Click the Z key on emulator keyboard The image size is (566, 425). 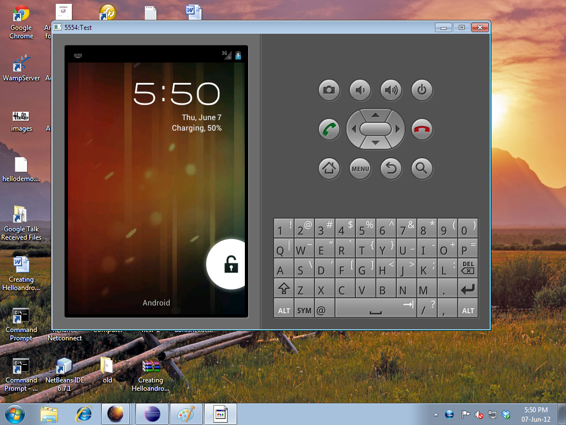click(x=304, y=288)
